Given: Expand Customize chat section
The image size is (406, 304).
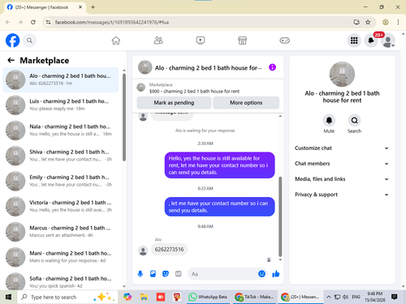Looking at the screenshot, I should (342, 148).
